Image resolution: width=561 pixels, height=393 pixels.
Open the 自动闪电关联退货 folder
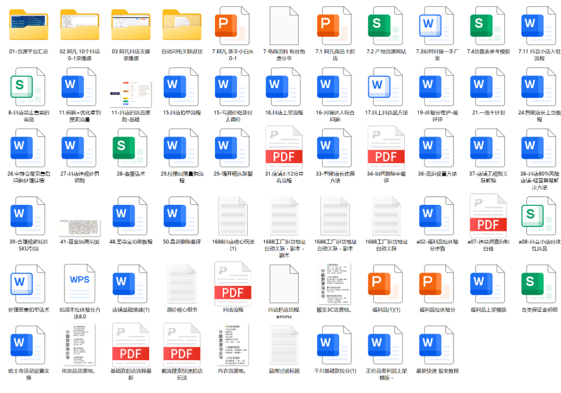(182, 26)
